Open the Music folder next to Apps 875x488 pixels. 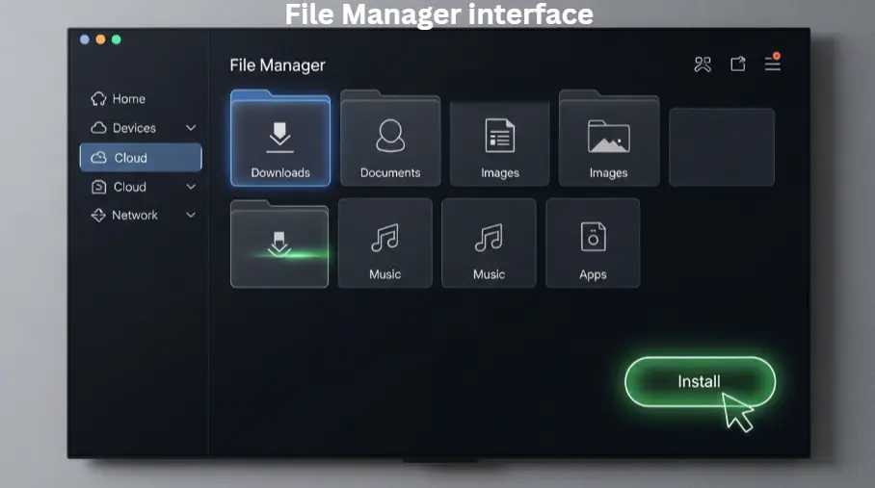click(x=489, y=244)
